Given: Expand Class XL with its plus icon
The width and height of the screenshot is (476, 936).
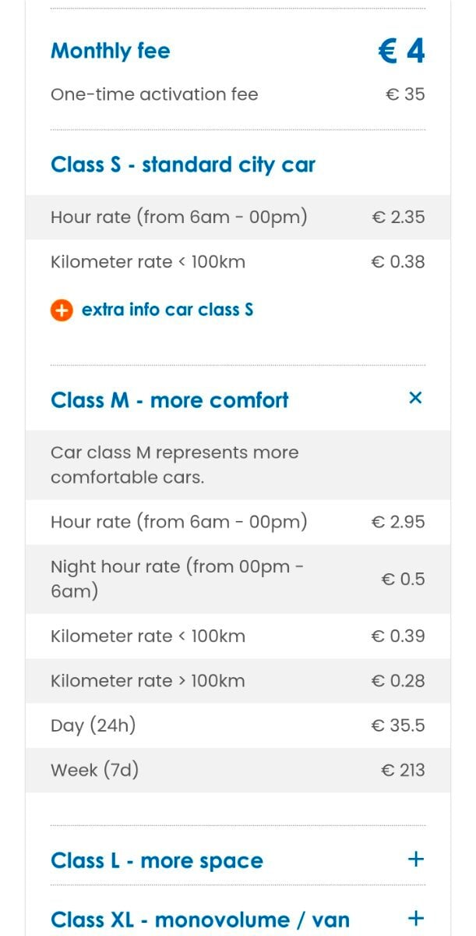Looking at the screenshot, I should pyautogui.click(x=416, y=918).
